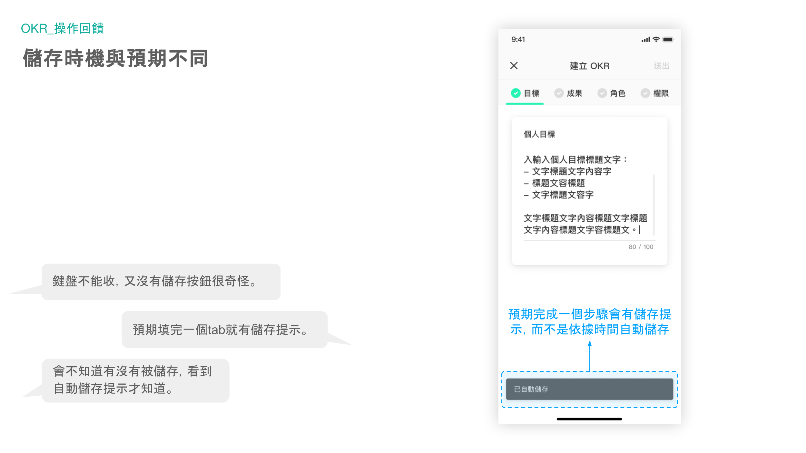
Task: Click the 建立 OKR screen title
Action: pos(589,66)
